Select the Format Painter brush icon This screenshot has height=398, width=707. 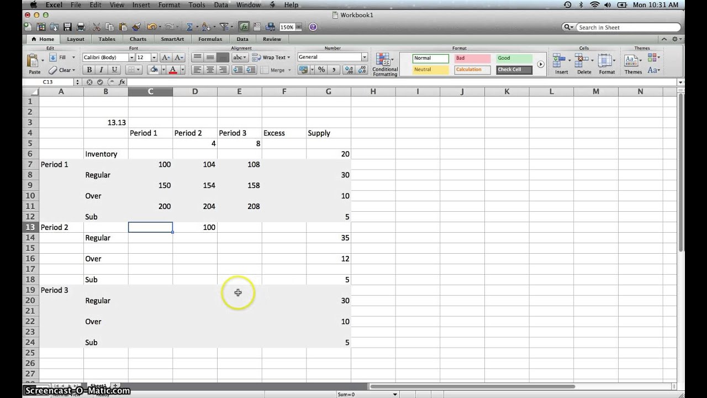coord(136,27)
